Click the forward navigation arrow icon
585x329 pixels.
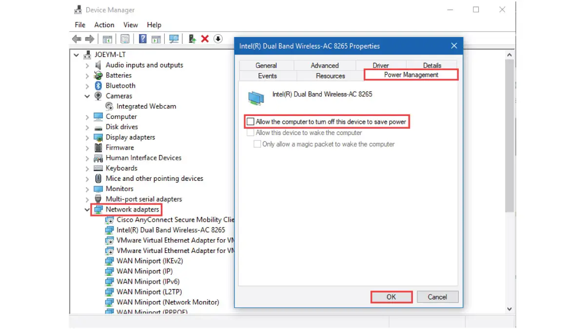pyautogui.click(x=91, y=39)
